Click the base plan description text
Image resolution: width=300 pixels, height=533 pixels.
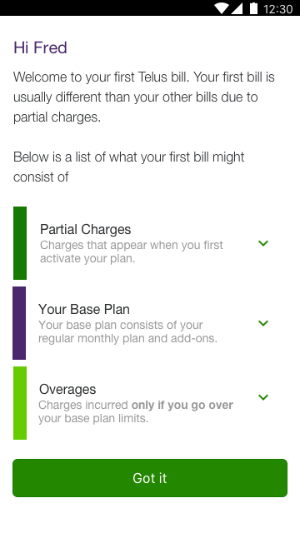tap(127, 331)
